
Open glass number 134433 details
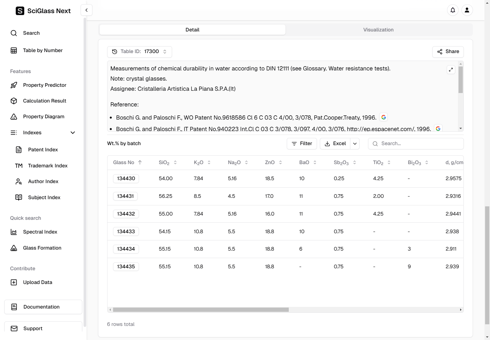126,232
